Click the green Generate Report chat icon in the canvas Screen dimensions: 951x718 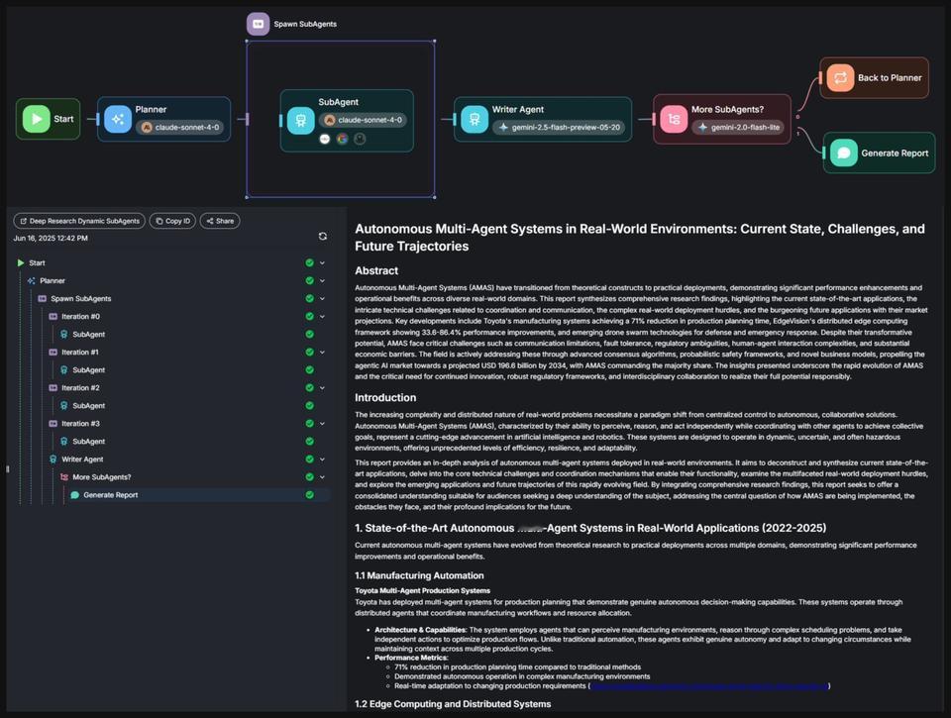[844, 153]
